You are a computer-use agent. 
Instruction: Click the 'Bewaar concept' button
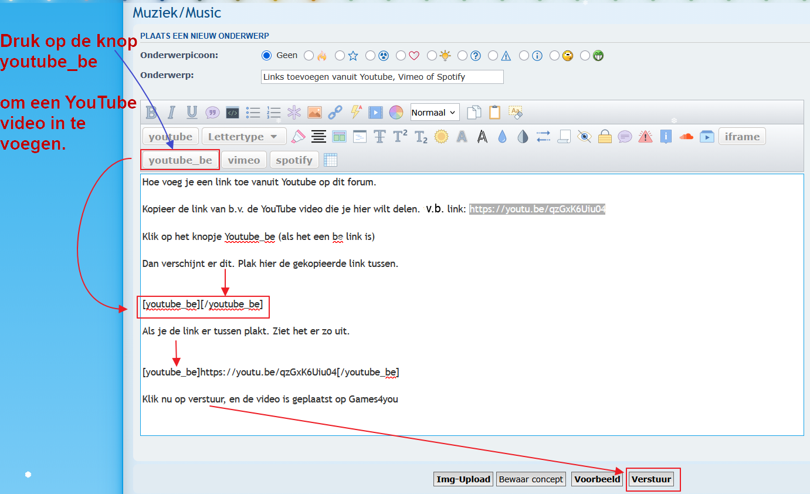[x=531, y=479]
